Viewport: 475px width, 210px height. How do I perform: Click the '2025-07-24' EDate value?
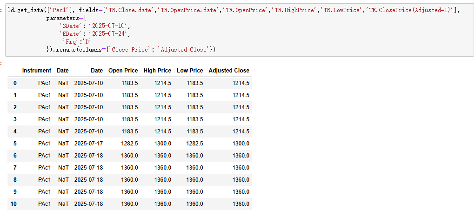[x=109, y=34]
